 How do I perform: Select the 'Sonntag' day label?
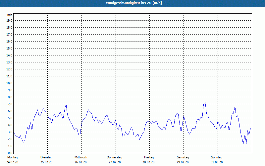pyautogui.click(x=217, y=157)
